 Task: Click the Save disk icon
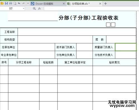tap(6, 3)
